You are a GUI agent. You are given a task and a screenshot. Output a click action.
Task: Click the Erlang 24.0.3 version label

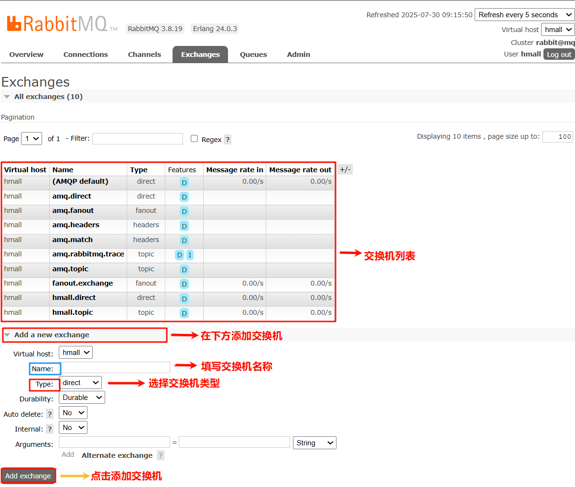click(x=215, y=29)
